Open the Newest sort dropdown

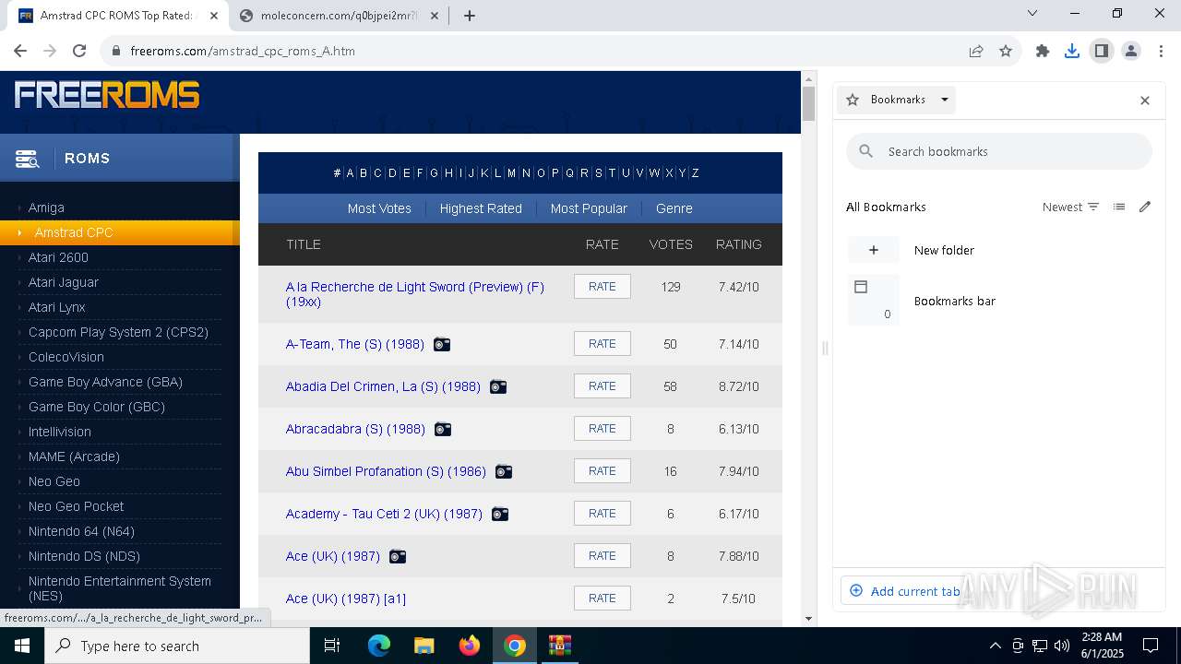pos(1070,207)
